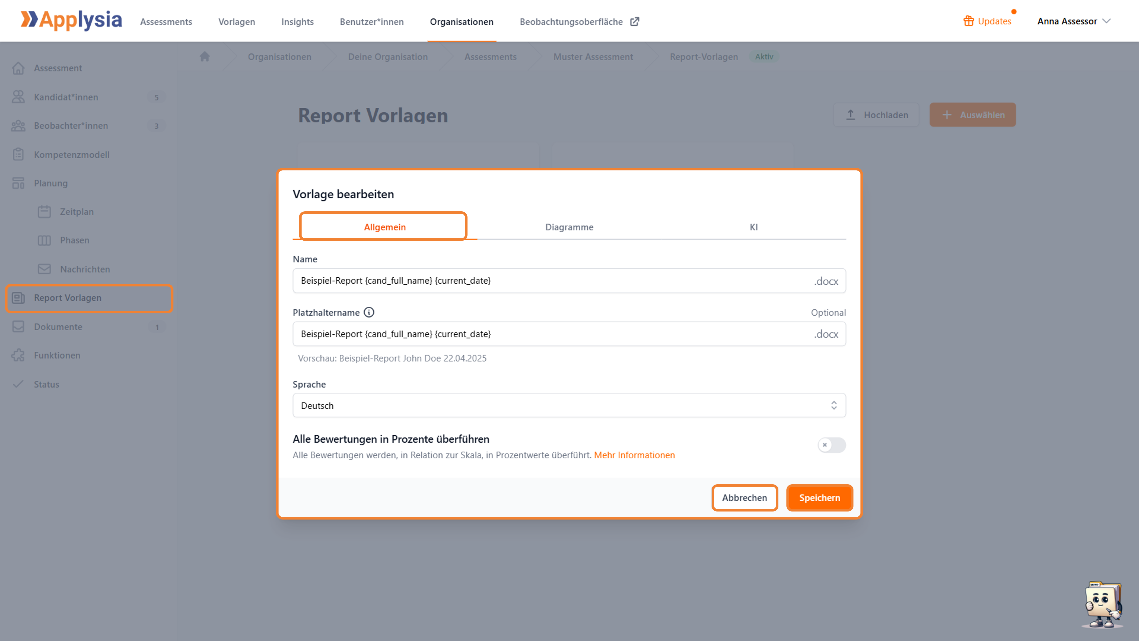Viewport: 1139px width, 641px height.
Task: Click the Platzhaltername info icon
Action: tap(369, 312)
